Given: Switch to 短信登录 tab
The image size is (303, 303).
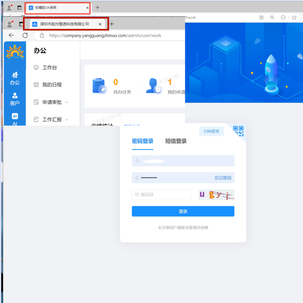Looking at the screenshot, I should (176, 141).
